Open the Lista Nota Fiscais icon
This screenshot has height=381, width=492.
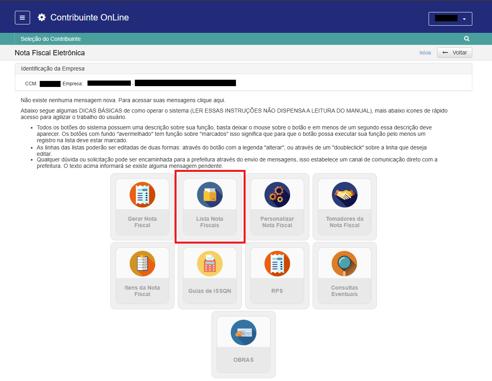click(x=209, y=194)
